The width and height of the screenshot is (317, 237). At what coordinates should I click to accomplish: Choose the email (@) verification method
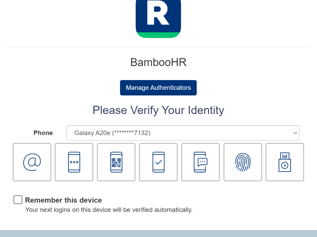tap(32, 162)
